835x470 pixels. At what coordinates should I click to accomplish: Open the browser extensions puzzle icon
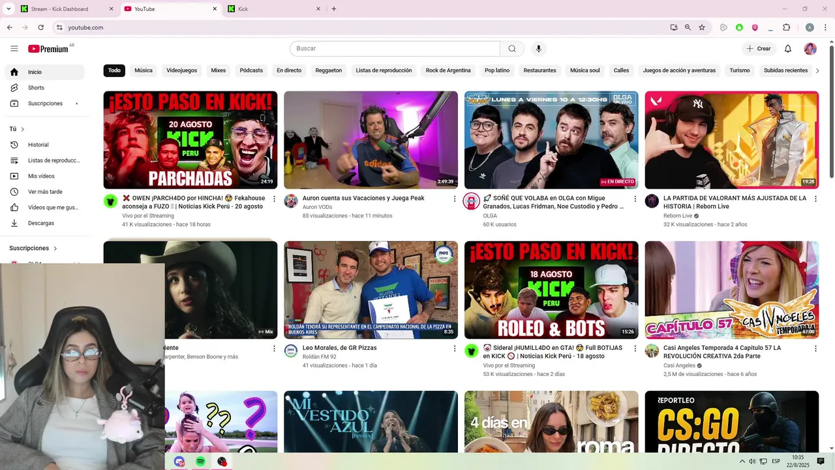tap(786, 27)
